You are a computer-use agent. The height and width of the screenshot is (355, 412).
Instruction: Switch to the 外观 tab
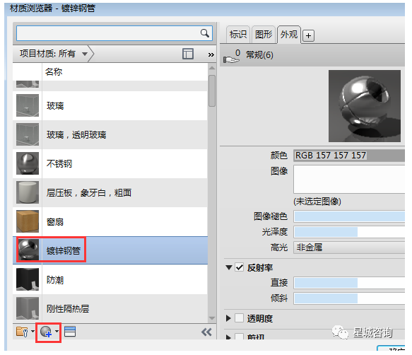pos(289,35)
